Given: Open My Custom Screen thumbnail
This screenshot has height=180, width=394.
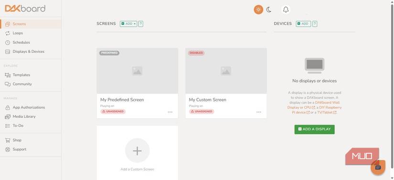Looking at the screenshot, I should click(226, 71).
